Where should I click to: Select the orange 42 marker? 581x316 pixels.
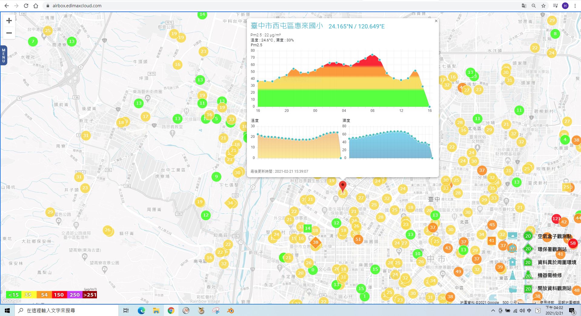pyautogui.click(x=564, y=222)
